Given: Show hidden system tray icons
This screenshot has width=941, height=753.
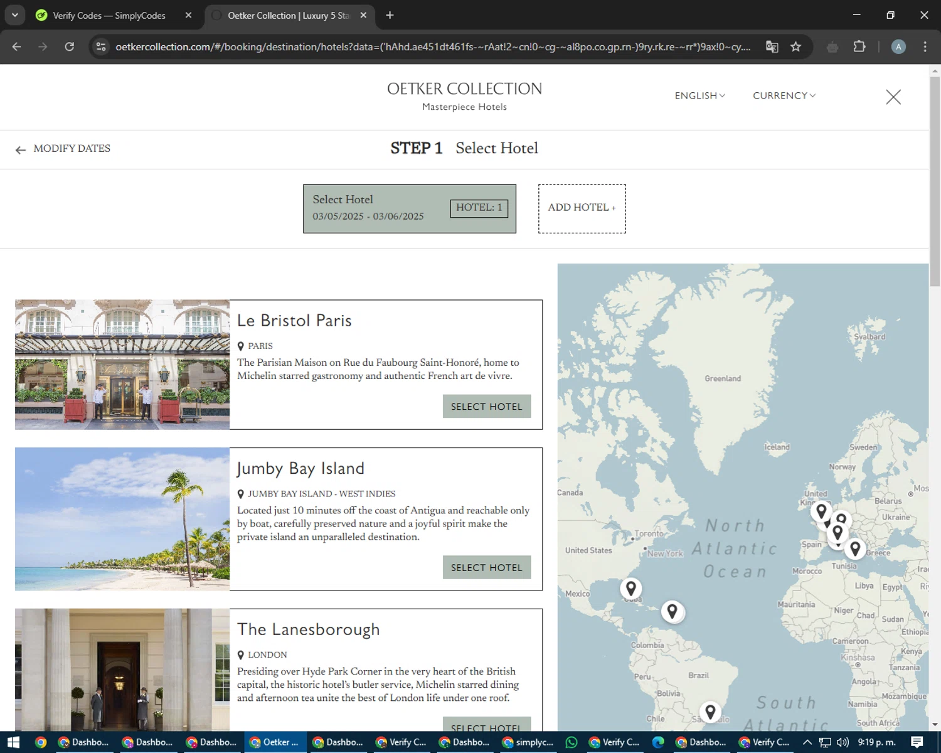Looking at the screenshot, I should tap(807, 742).
